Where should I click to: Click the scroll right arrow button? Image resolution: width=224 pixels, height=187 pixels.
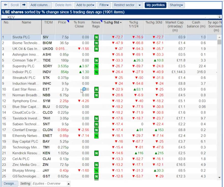coord(24,5)
